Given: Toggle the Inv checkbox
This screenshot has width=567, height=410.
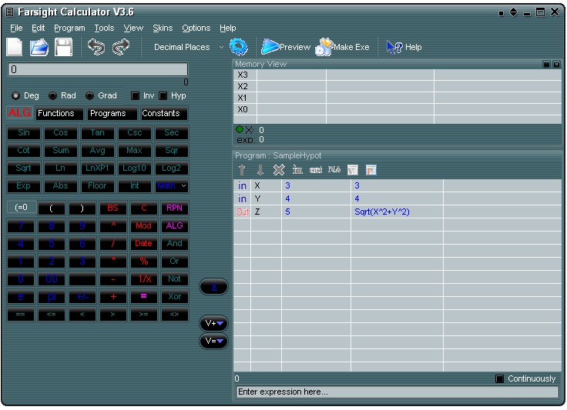Looking at the screenshot, I should click(x=143, y=95).
